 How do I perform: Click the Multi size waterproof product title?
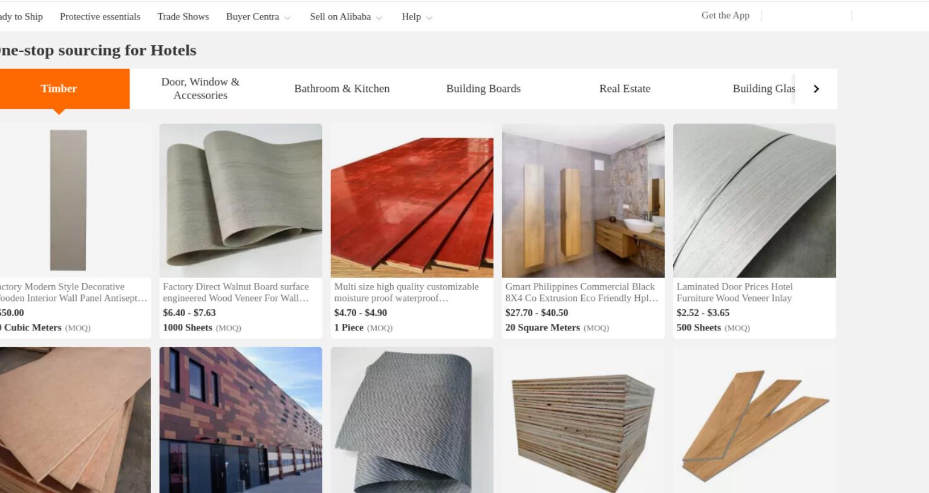(406, 292)
